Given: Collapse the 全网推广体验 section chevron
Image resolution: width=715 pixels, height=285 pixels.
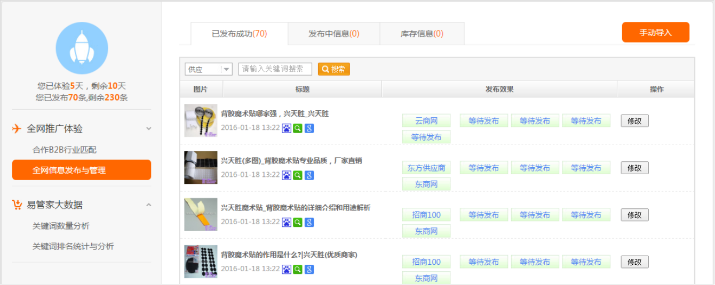Looking at the screenshot, I should tap(149, 129).
